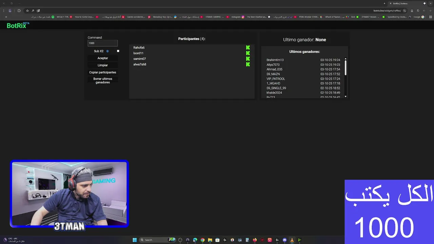This screenshot has height=244, width=434.
Task: Open the Windows Start menu
Action: [x=135, y=240]
